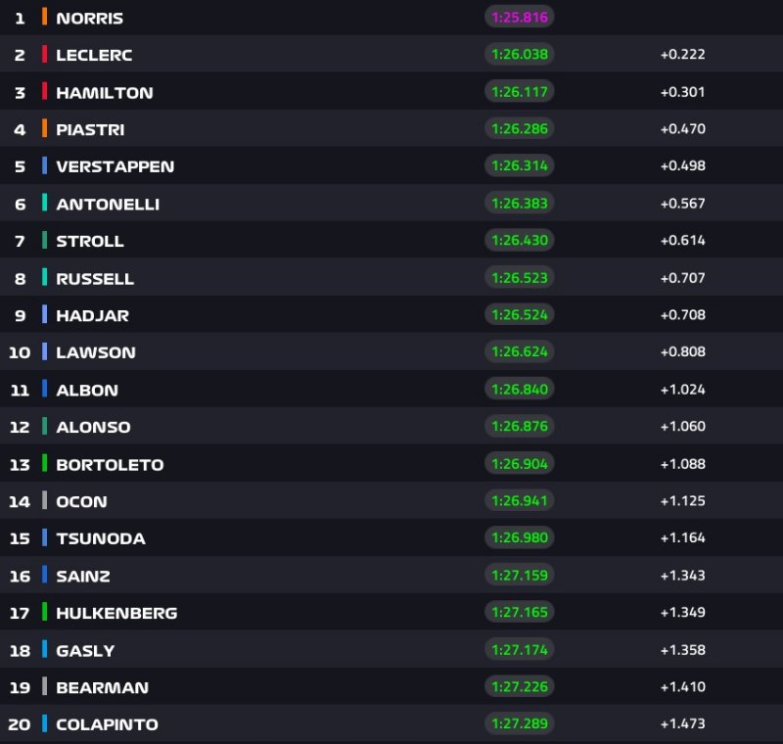Click Sainz's +1.343 gap value
This screenshot has height=744, width=783.
(682, 575)
